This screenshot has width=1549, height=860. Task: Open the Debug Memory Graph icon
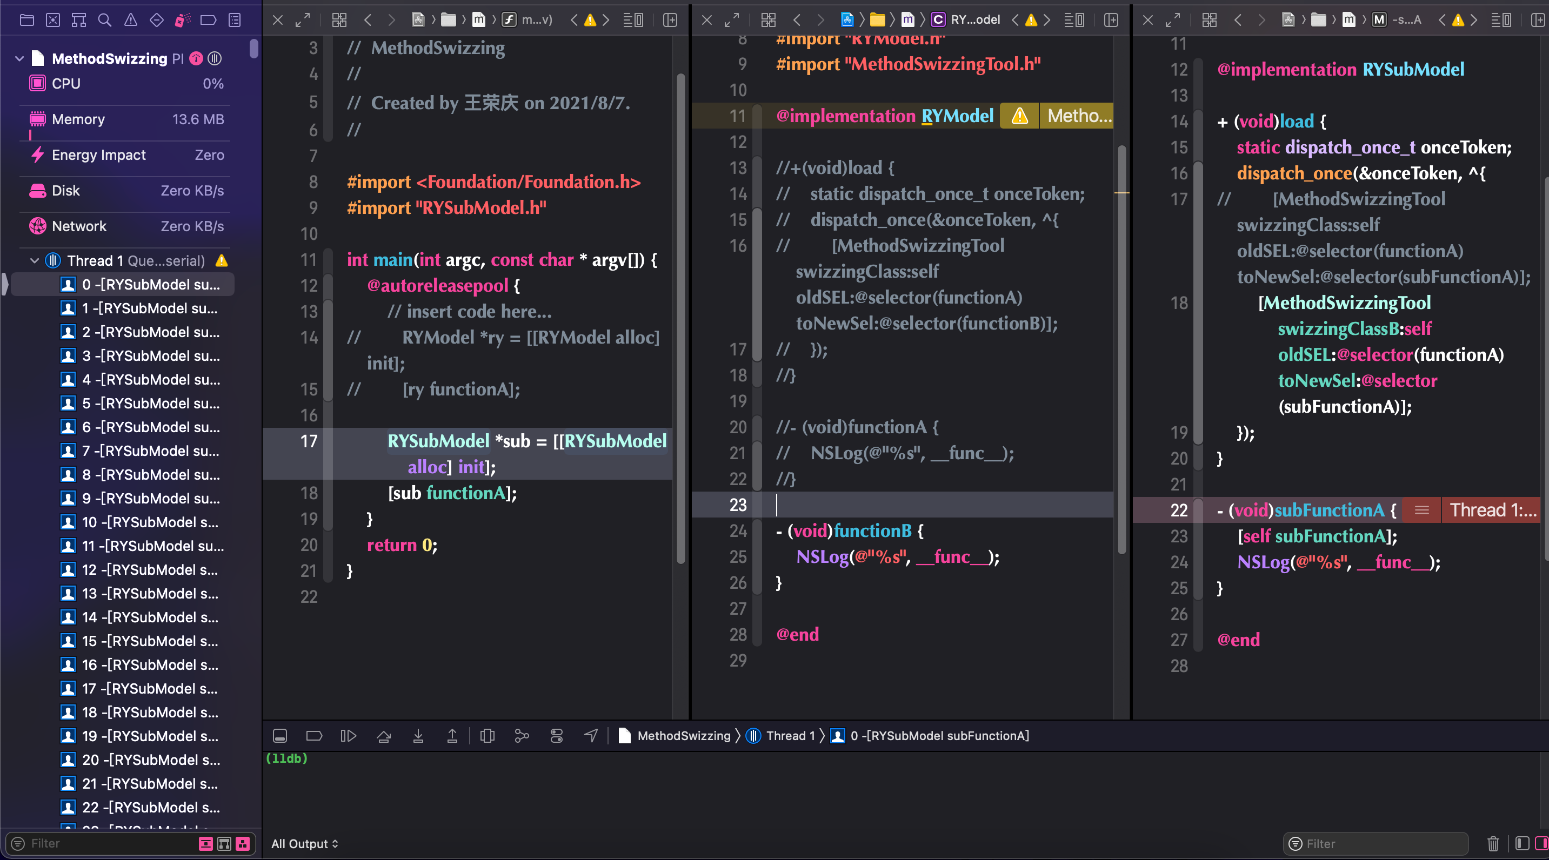(x=522, y=736)
